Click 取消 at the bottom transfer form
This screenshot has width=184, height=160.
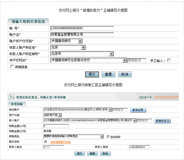pyautogui.click(x=105, y=153)
